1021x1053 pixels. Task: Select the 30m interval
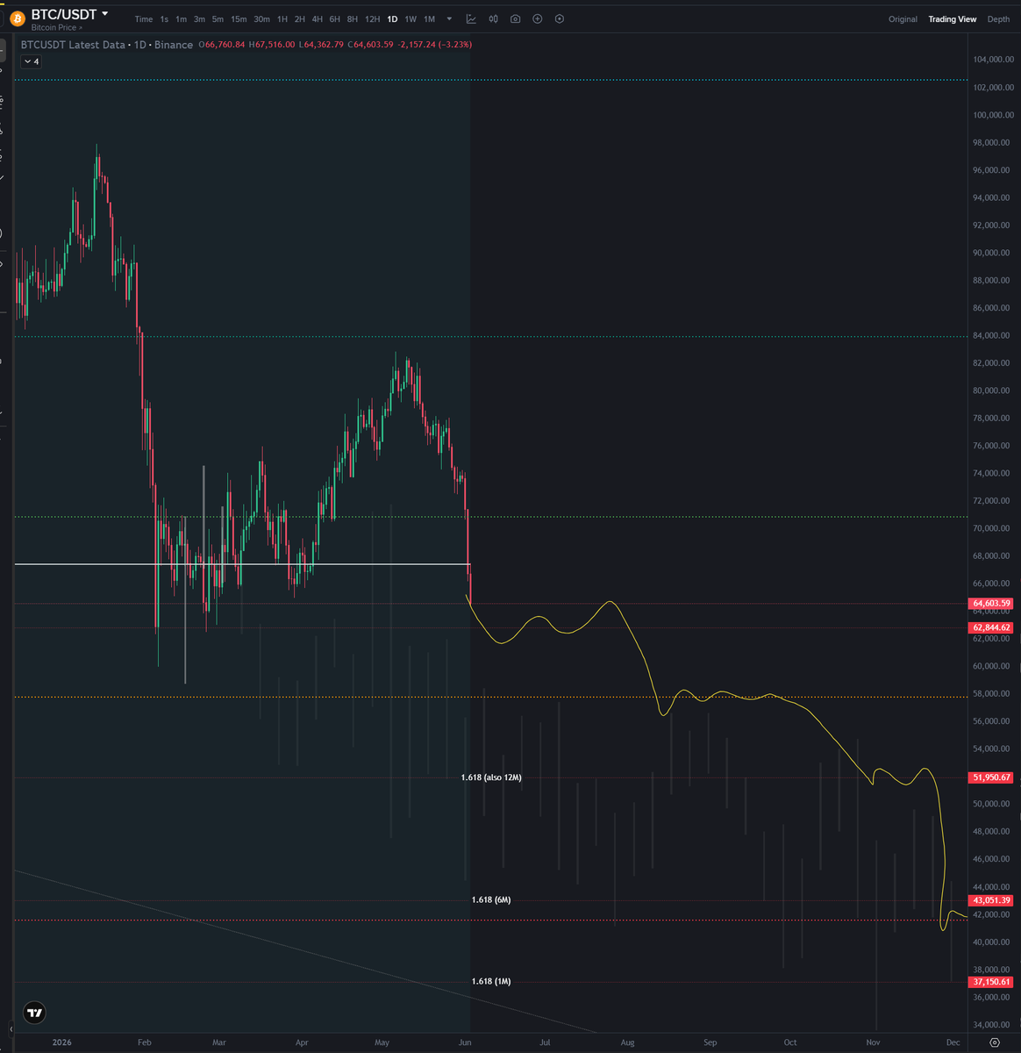tap(261, 19)
